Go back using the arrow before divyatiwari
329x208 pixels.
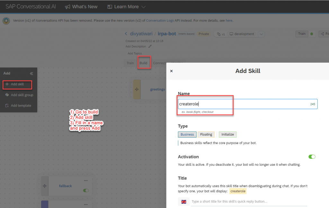click(126, 34)
